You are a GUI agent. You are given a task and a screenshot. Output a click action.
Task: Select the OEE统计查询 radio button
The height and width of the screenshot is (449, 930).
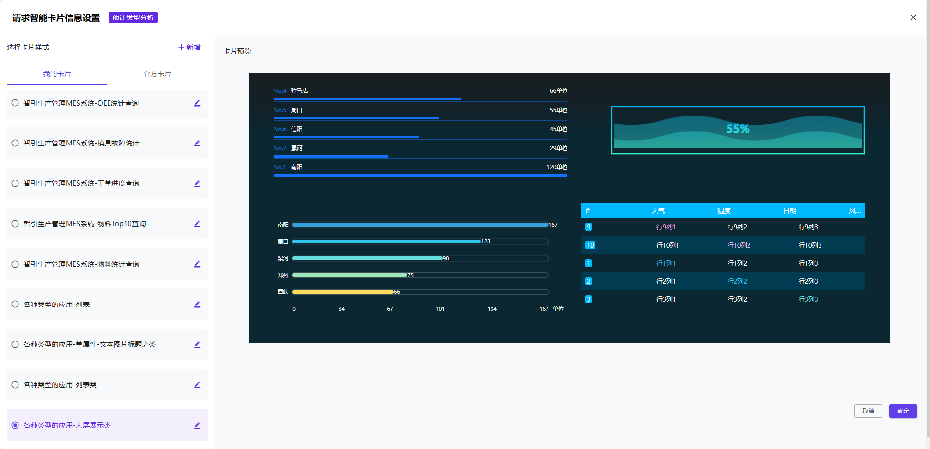point(15,103)
